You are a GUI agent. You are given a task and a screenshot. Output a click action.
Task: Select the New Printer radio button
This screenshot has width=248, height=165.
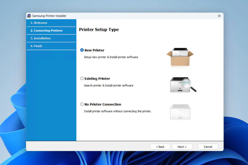[82, 50]
